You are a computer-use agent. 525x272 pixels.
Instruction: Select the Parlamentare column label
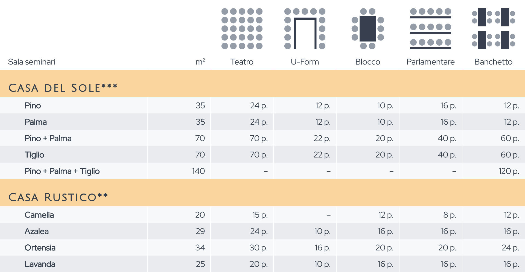(431, 62)
